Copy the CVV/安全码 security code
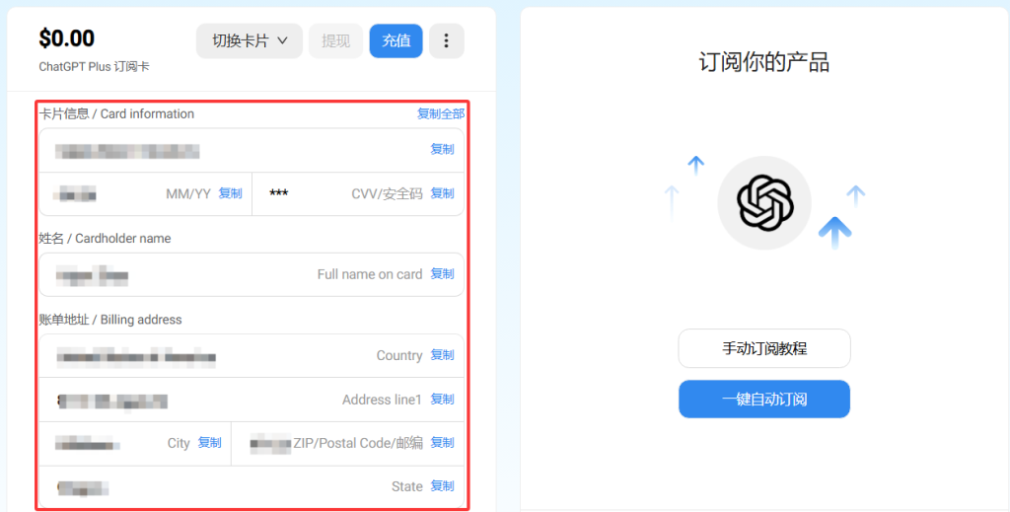The image size is (1010, 512). 443,193
